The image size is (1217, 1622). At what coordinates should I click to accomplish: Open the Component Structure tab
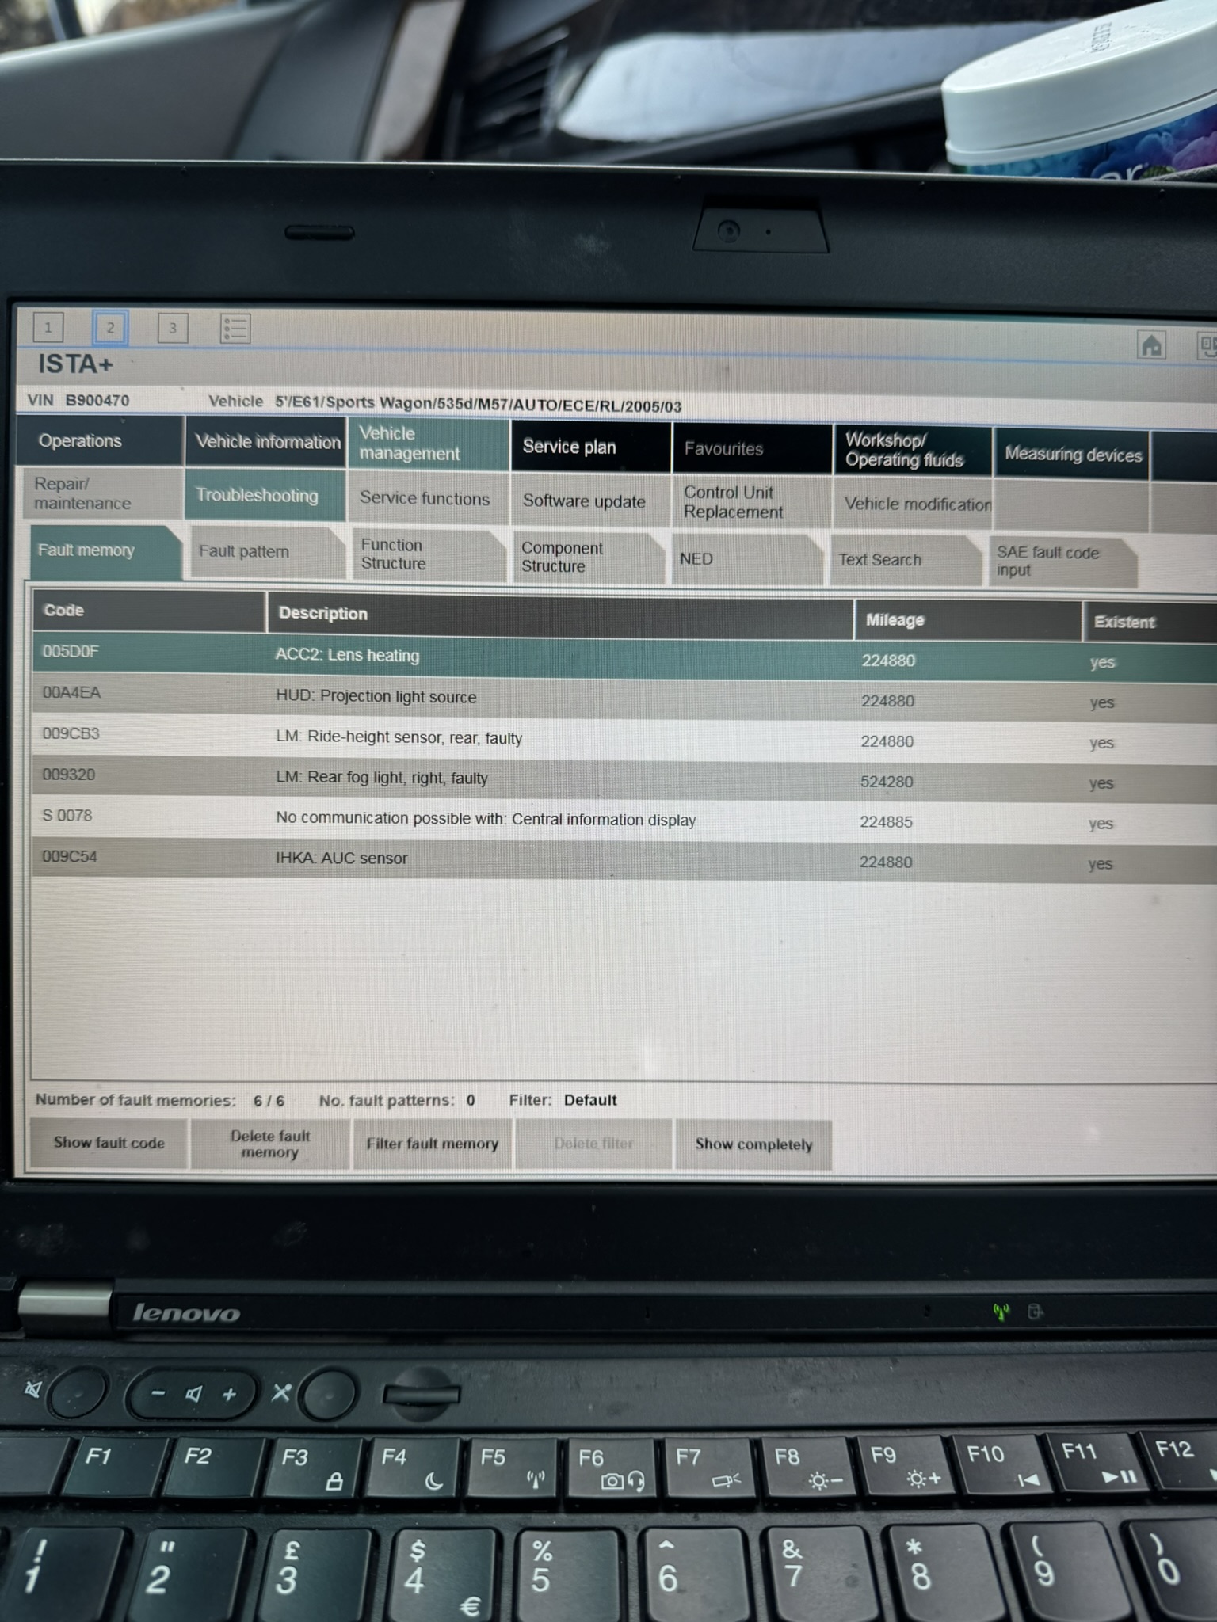click(x=589, y=558)
